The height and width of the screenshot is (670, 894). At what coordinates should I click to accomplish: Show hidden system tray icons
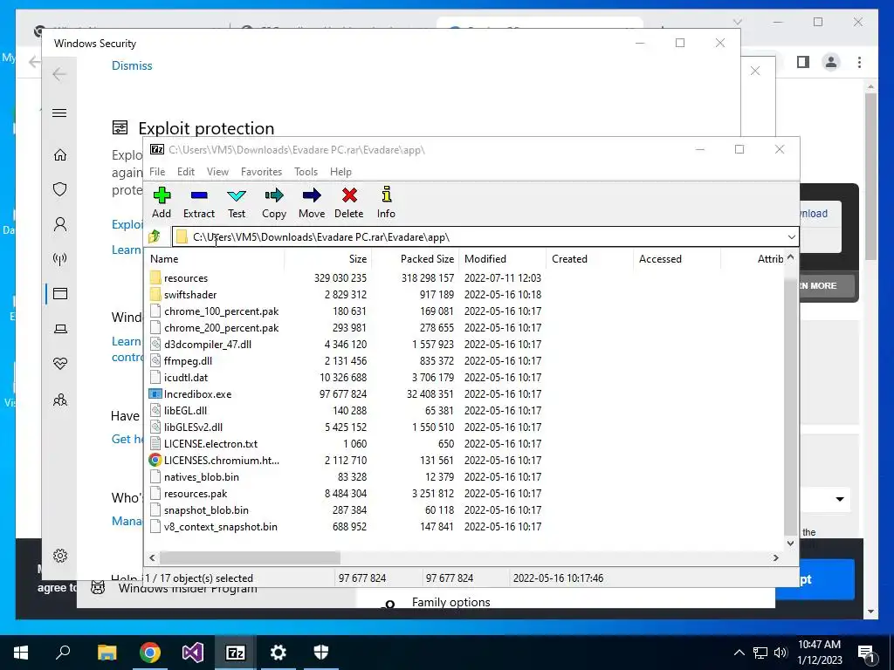point(739,653)
